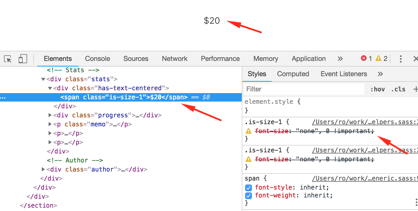Click the warning icon on the first font-size rule
Image resolution: width=418 pixels, height=211 pixels.
click(249, 131)
